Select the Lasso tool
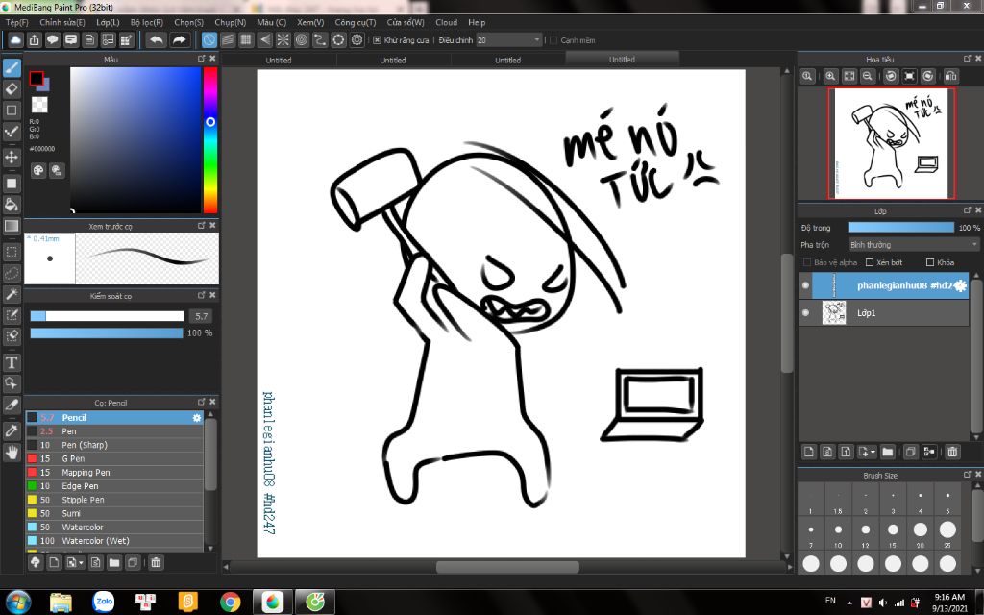Viewport: 984px width, 615px height. pos(12,274)
